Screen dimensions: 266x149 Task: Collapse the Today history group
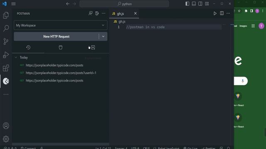[16, 58]
